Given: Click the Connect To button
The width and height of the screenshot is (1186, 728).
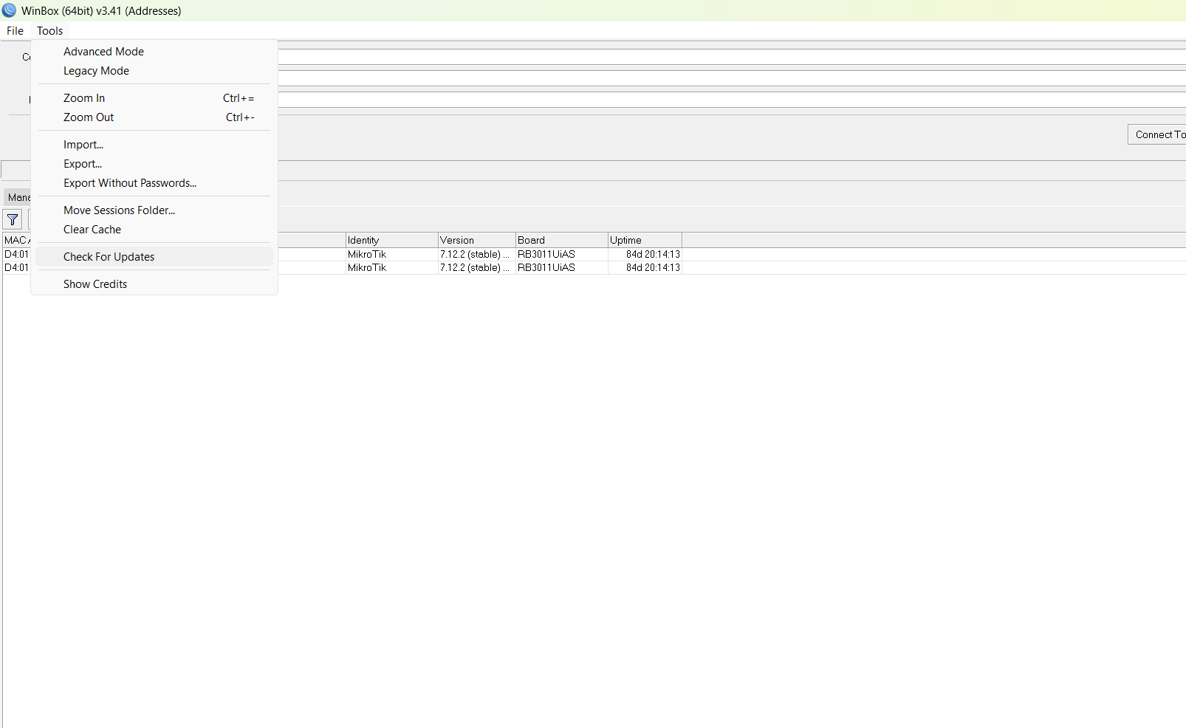Looking at the screenshot, I should [x=1157, y=134].
